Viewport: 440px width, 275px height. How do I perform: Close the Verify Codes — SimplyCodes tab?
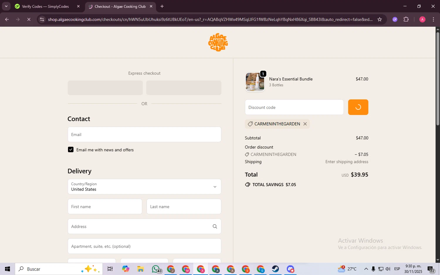(x=78, y=6)
